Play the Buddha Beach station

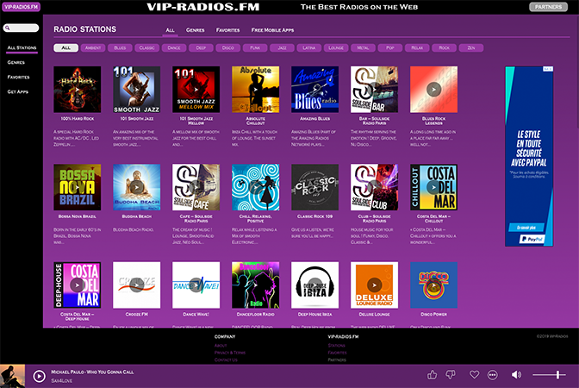pos(137,187)
